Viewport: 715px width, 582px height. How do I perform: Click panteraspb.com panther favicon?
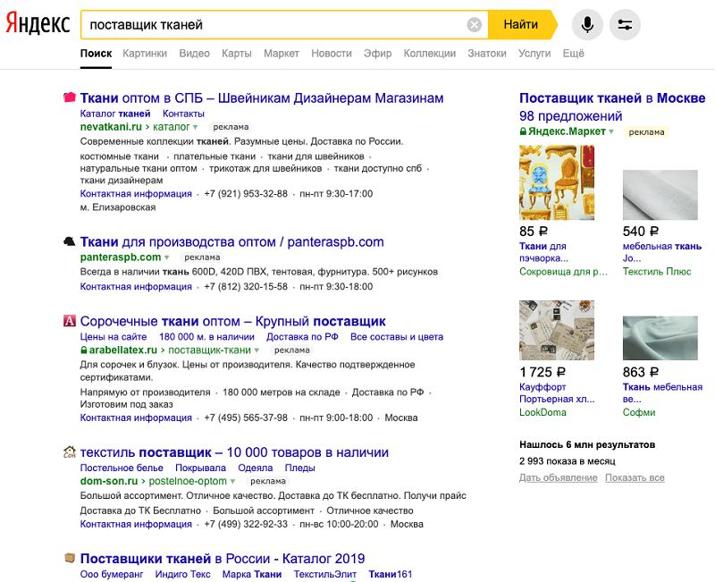pos(70,241)
